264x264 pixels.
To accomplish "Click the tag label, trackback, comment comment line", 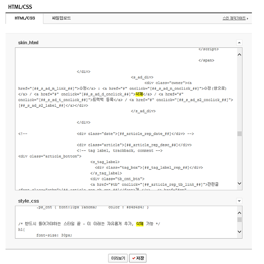I will 120,151.
